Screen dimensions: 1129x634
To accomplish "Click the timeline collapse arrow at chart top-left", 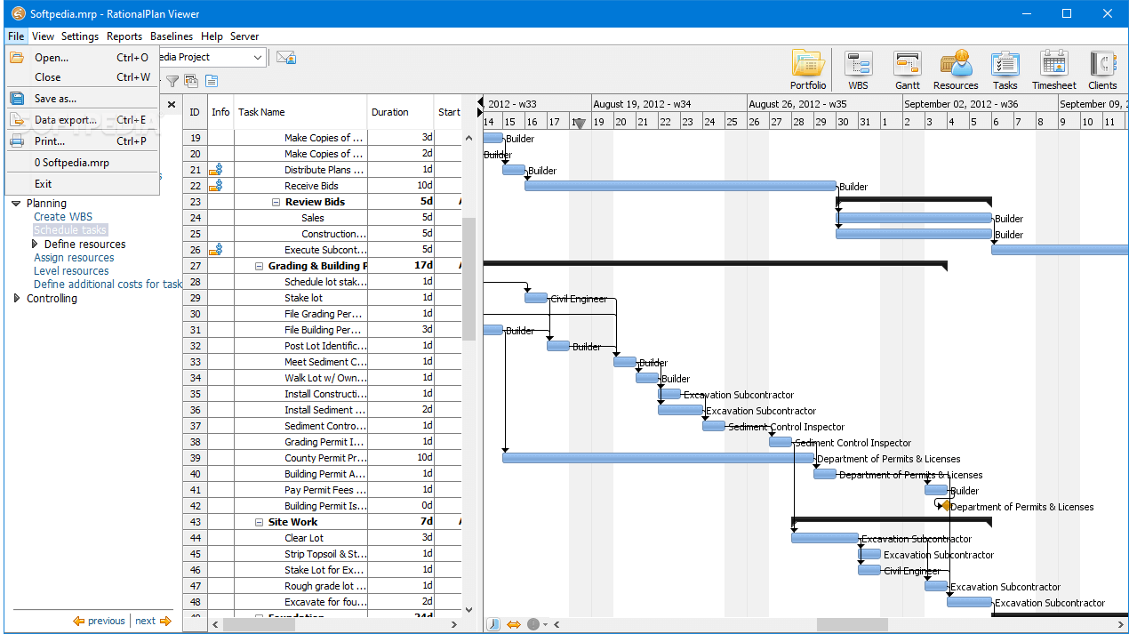I will 481,103.
